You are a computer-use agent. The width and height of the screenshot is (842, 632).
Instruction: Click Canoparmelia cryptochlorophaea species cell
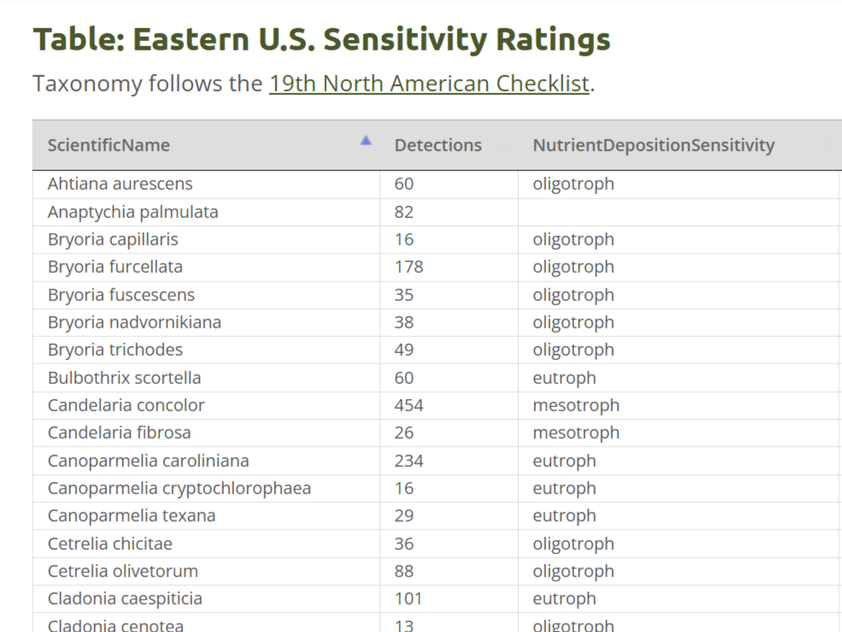coord(179,488)
